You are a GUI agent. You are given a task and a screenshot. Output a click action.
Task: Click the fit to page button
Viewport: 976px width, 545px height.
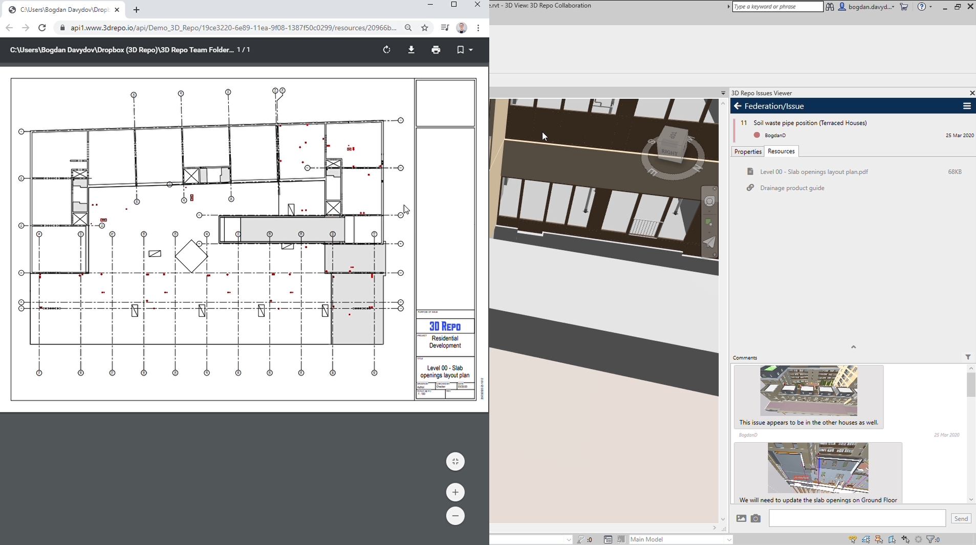455,462
